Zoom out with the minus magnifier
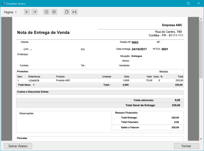This screenshot has height=151, width=204. pyautogui.click(x=46, y=12)
